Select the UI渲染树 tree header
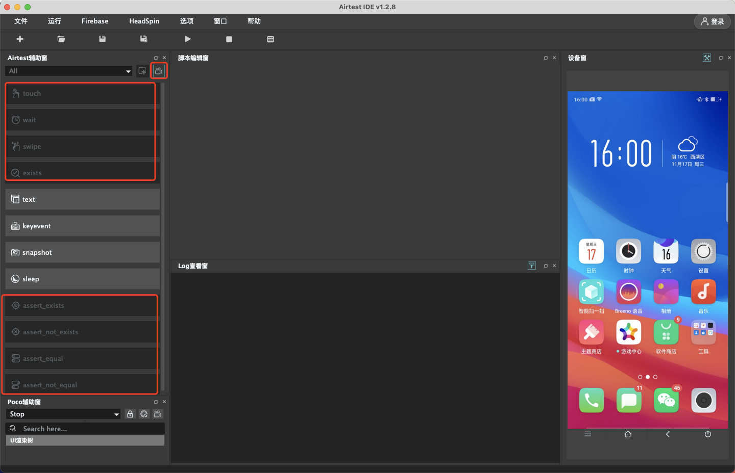This screenshot has height=473, width=735. coord(85,440)
